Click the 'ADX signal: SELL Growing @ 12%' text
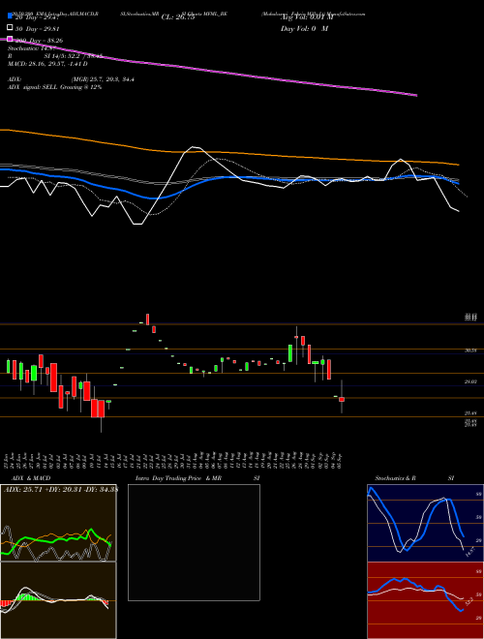Image resolution: width=484 pixels, height=639 pixels. (x=54, y=87)
